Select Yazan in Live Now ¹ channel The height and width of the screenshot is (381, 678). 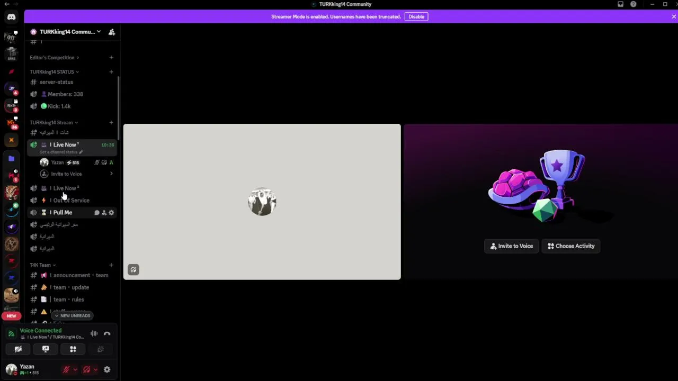(x=76, y=162)
